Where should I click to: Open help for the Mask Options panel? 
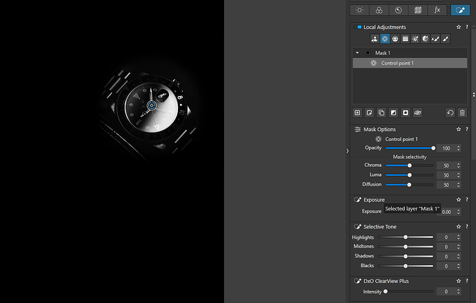(x=467, y=129)
